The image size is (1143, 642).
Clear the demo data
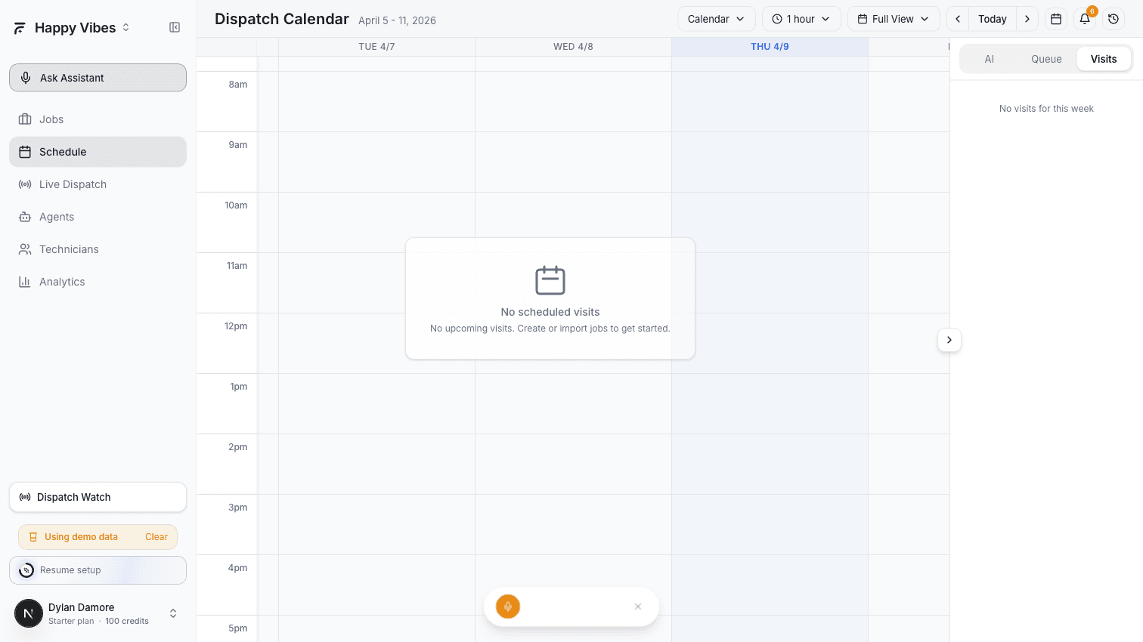[156, 537]
